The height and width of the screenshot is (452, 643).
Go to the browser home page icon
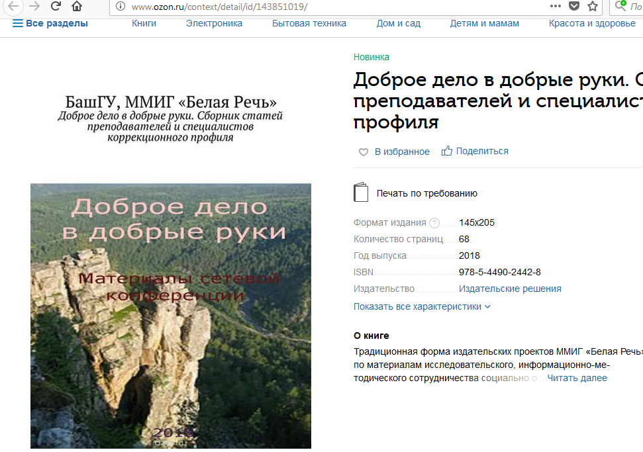point(77,7)
